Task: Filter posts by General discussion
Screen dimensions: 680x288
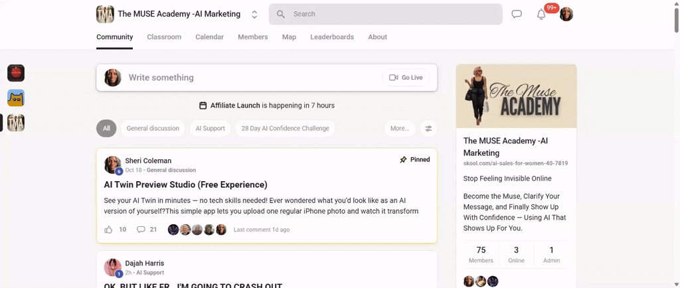Action: (153, 128)
